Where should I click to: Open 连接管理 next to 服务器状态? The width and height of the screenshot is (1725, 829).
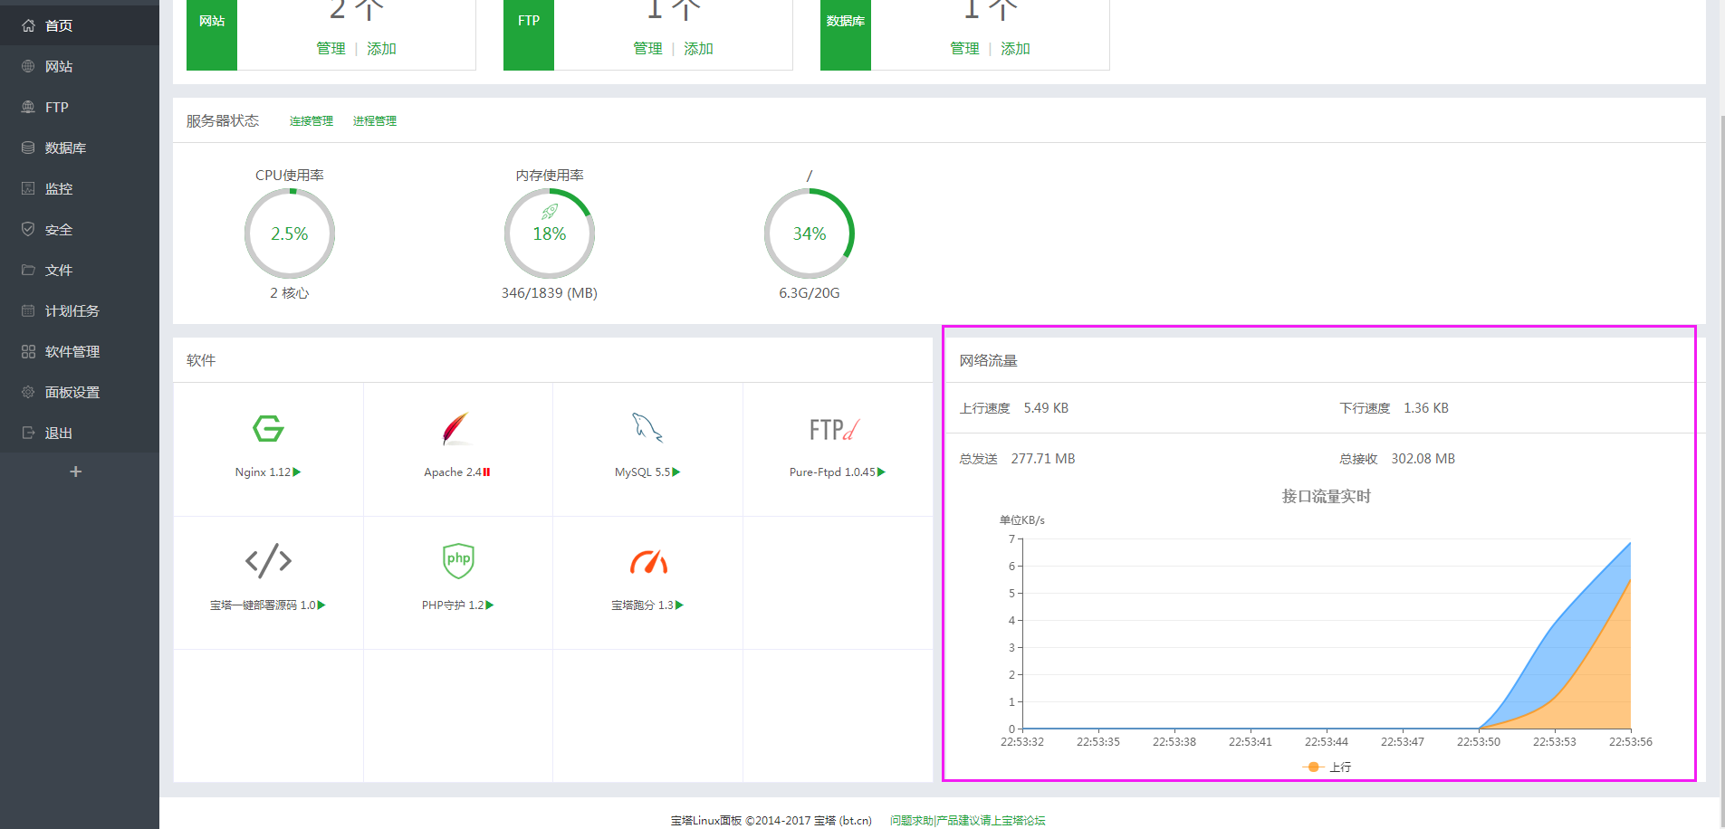(311, 121)
